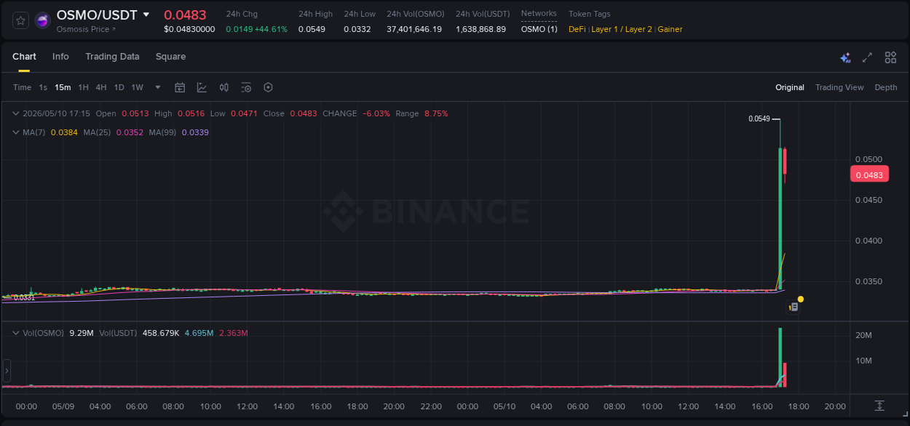Collapse the Vol(OSMO) volume legend
Viewport: 910px width, 426px height.
16,333
